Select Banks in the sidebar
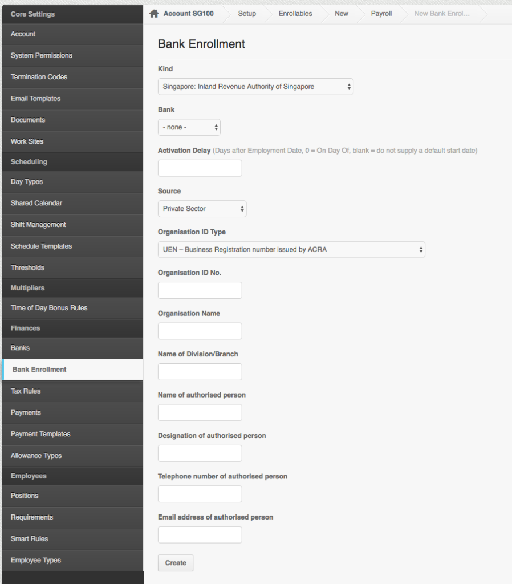This screenshot has width=512, height=584. point(19,347)
